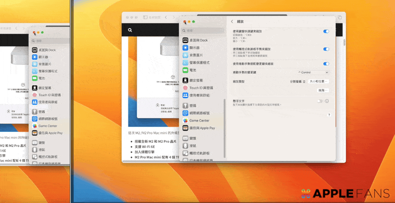This screenshot has width=395, height=203.
Task: Click the 大小和位置… button
Action: tap(318, 81)
